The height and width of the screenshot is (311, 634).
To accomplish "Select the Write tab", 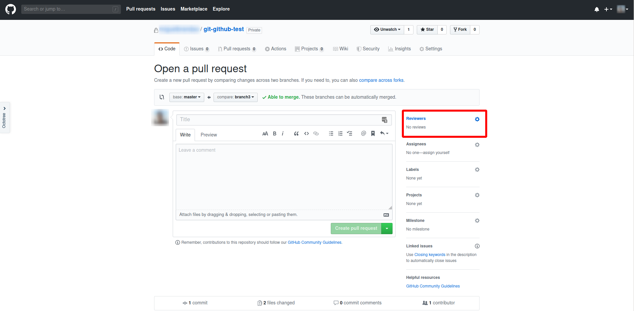I will tap(185, 135).
